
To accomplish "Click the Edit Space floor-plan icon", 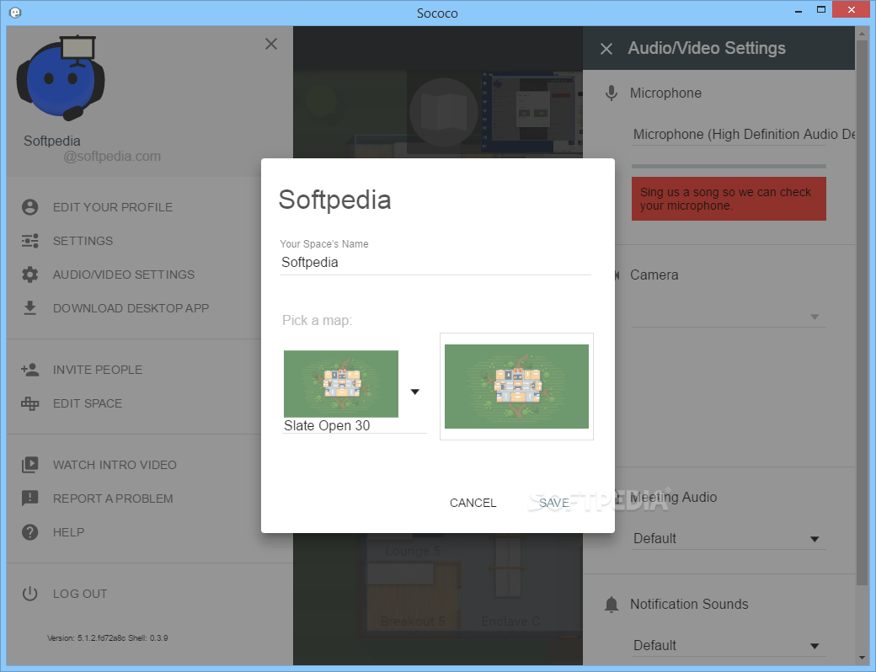I will (29, 403).
